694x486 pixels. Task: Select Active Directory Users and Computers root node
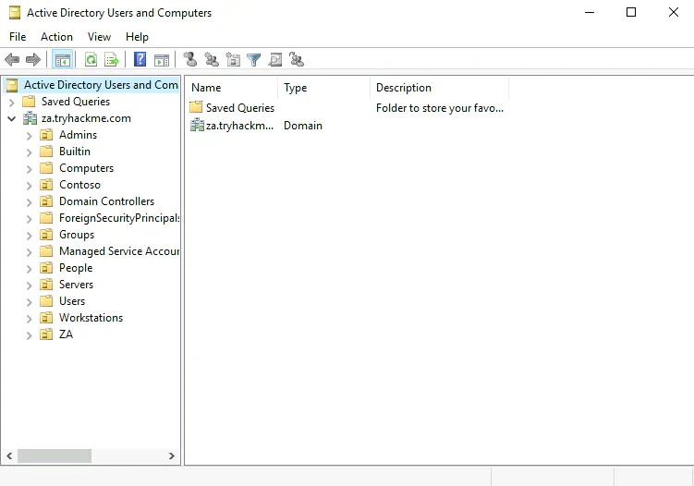101,84
